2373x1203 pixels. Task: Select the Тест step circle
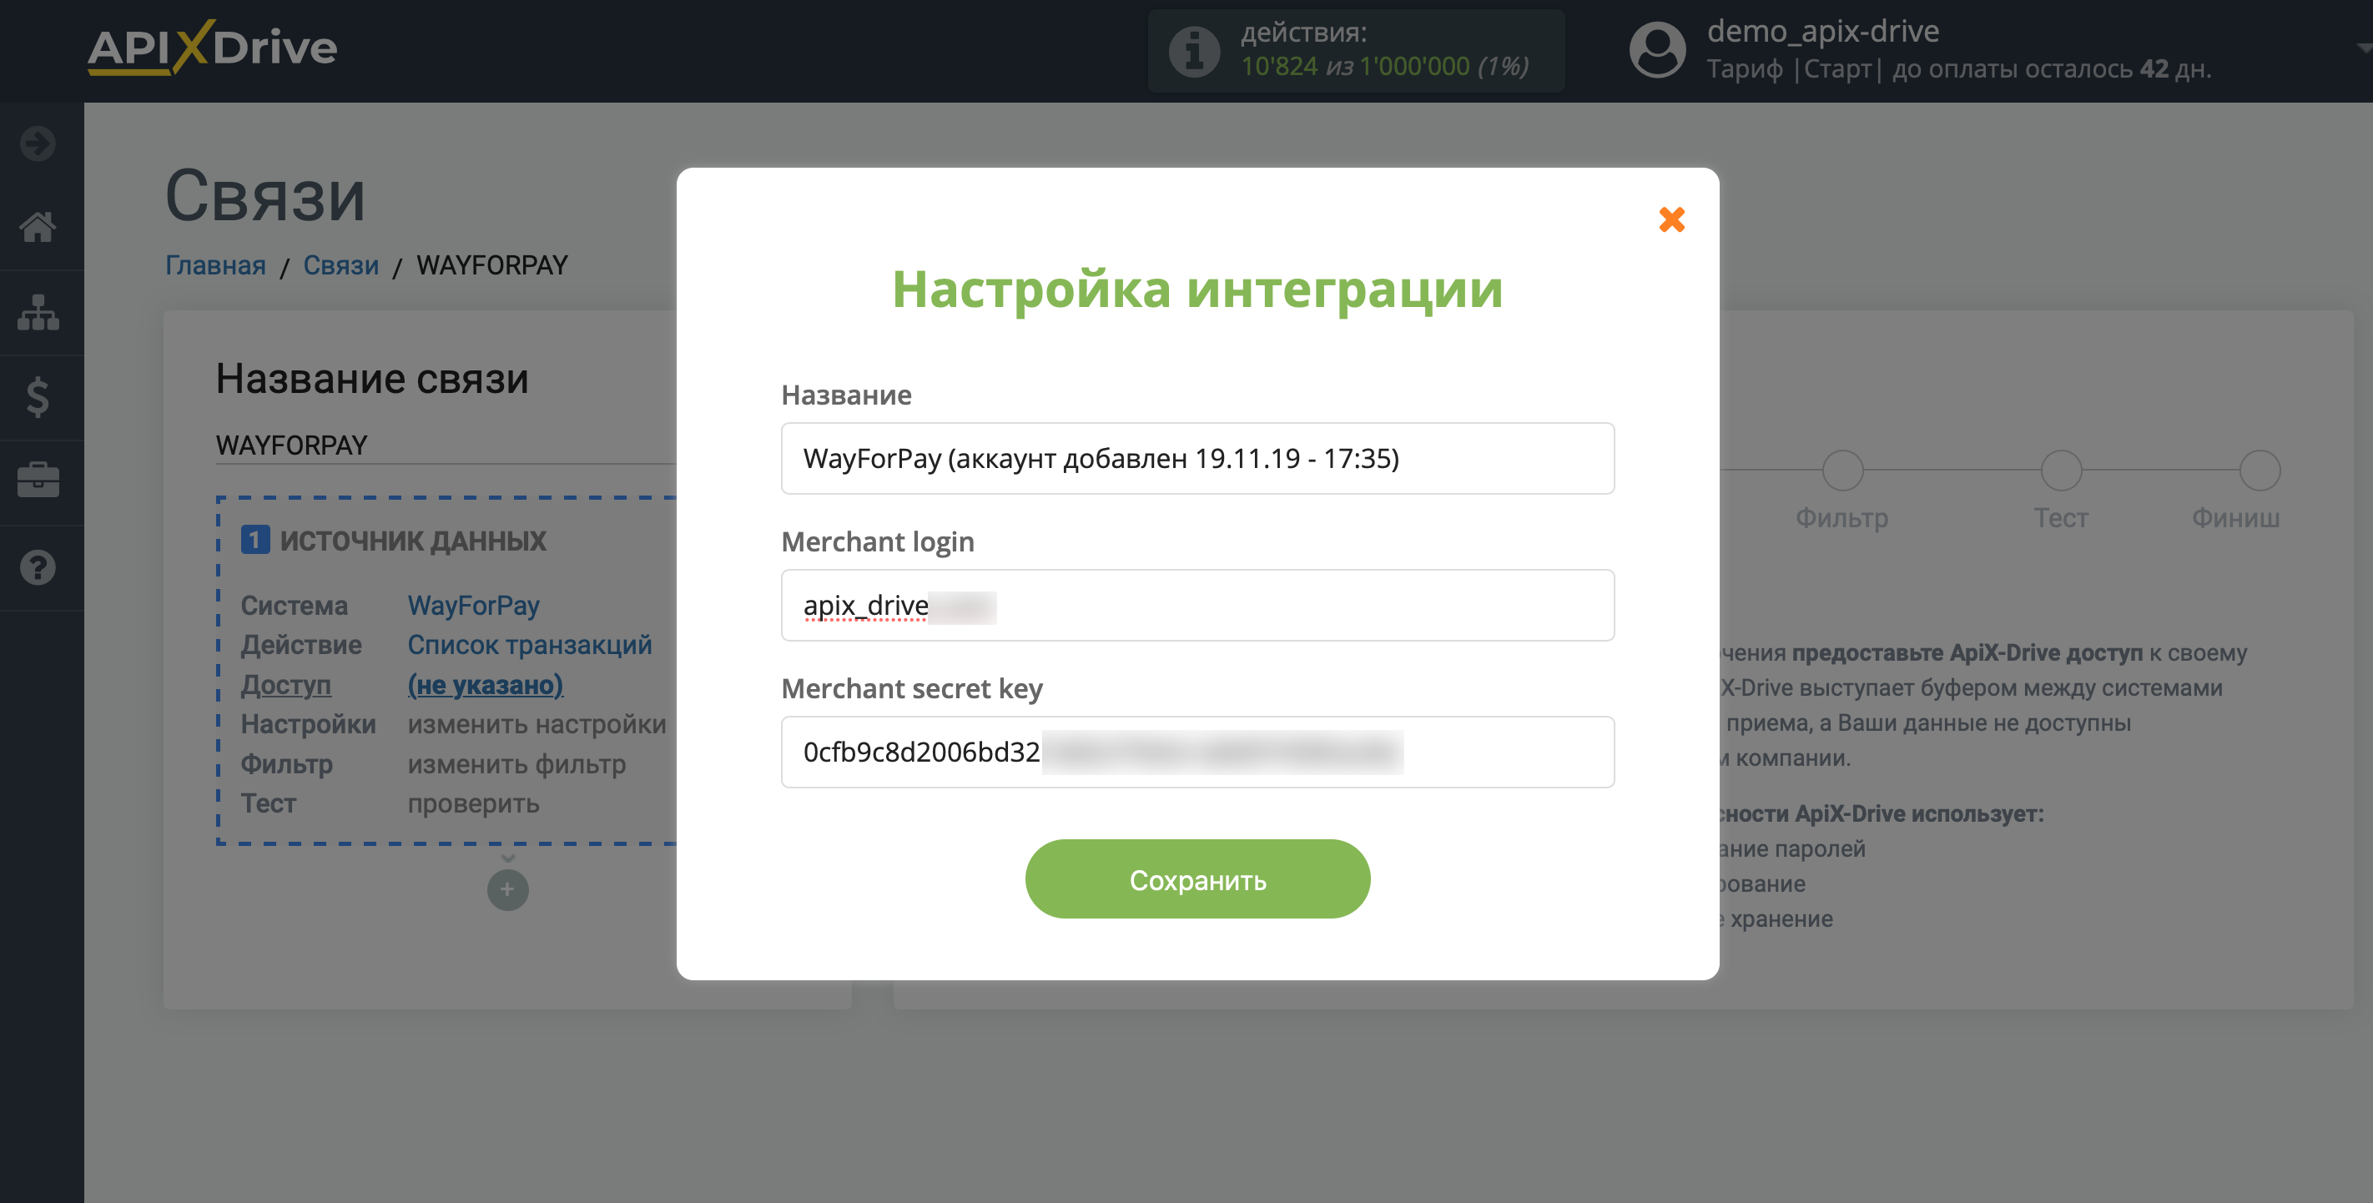tap(2061, 471)
